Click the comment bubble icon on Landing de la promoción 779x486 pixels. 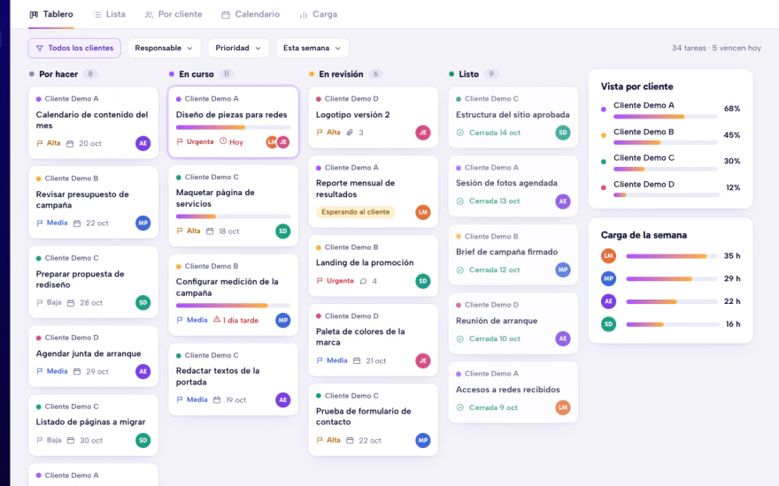363,281
